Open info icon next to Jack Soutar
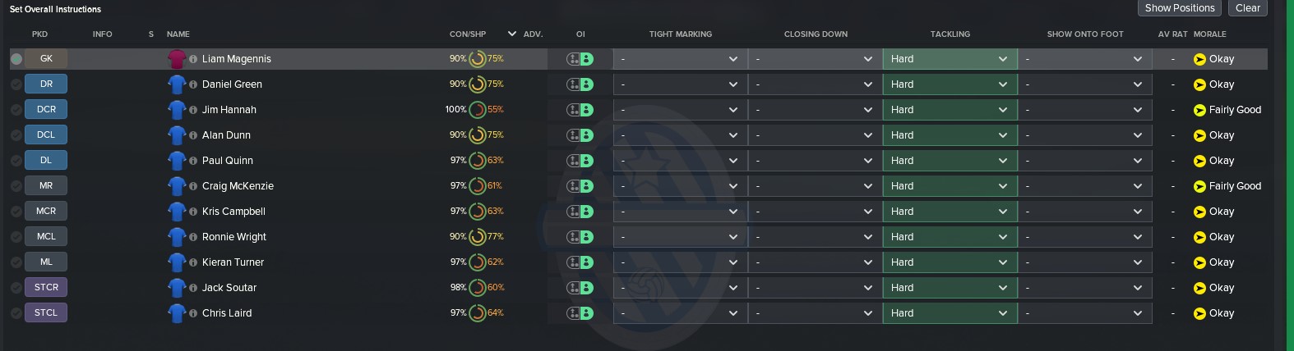 coord(193,288)
